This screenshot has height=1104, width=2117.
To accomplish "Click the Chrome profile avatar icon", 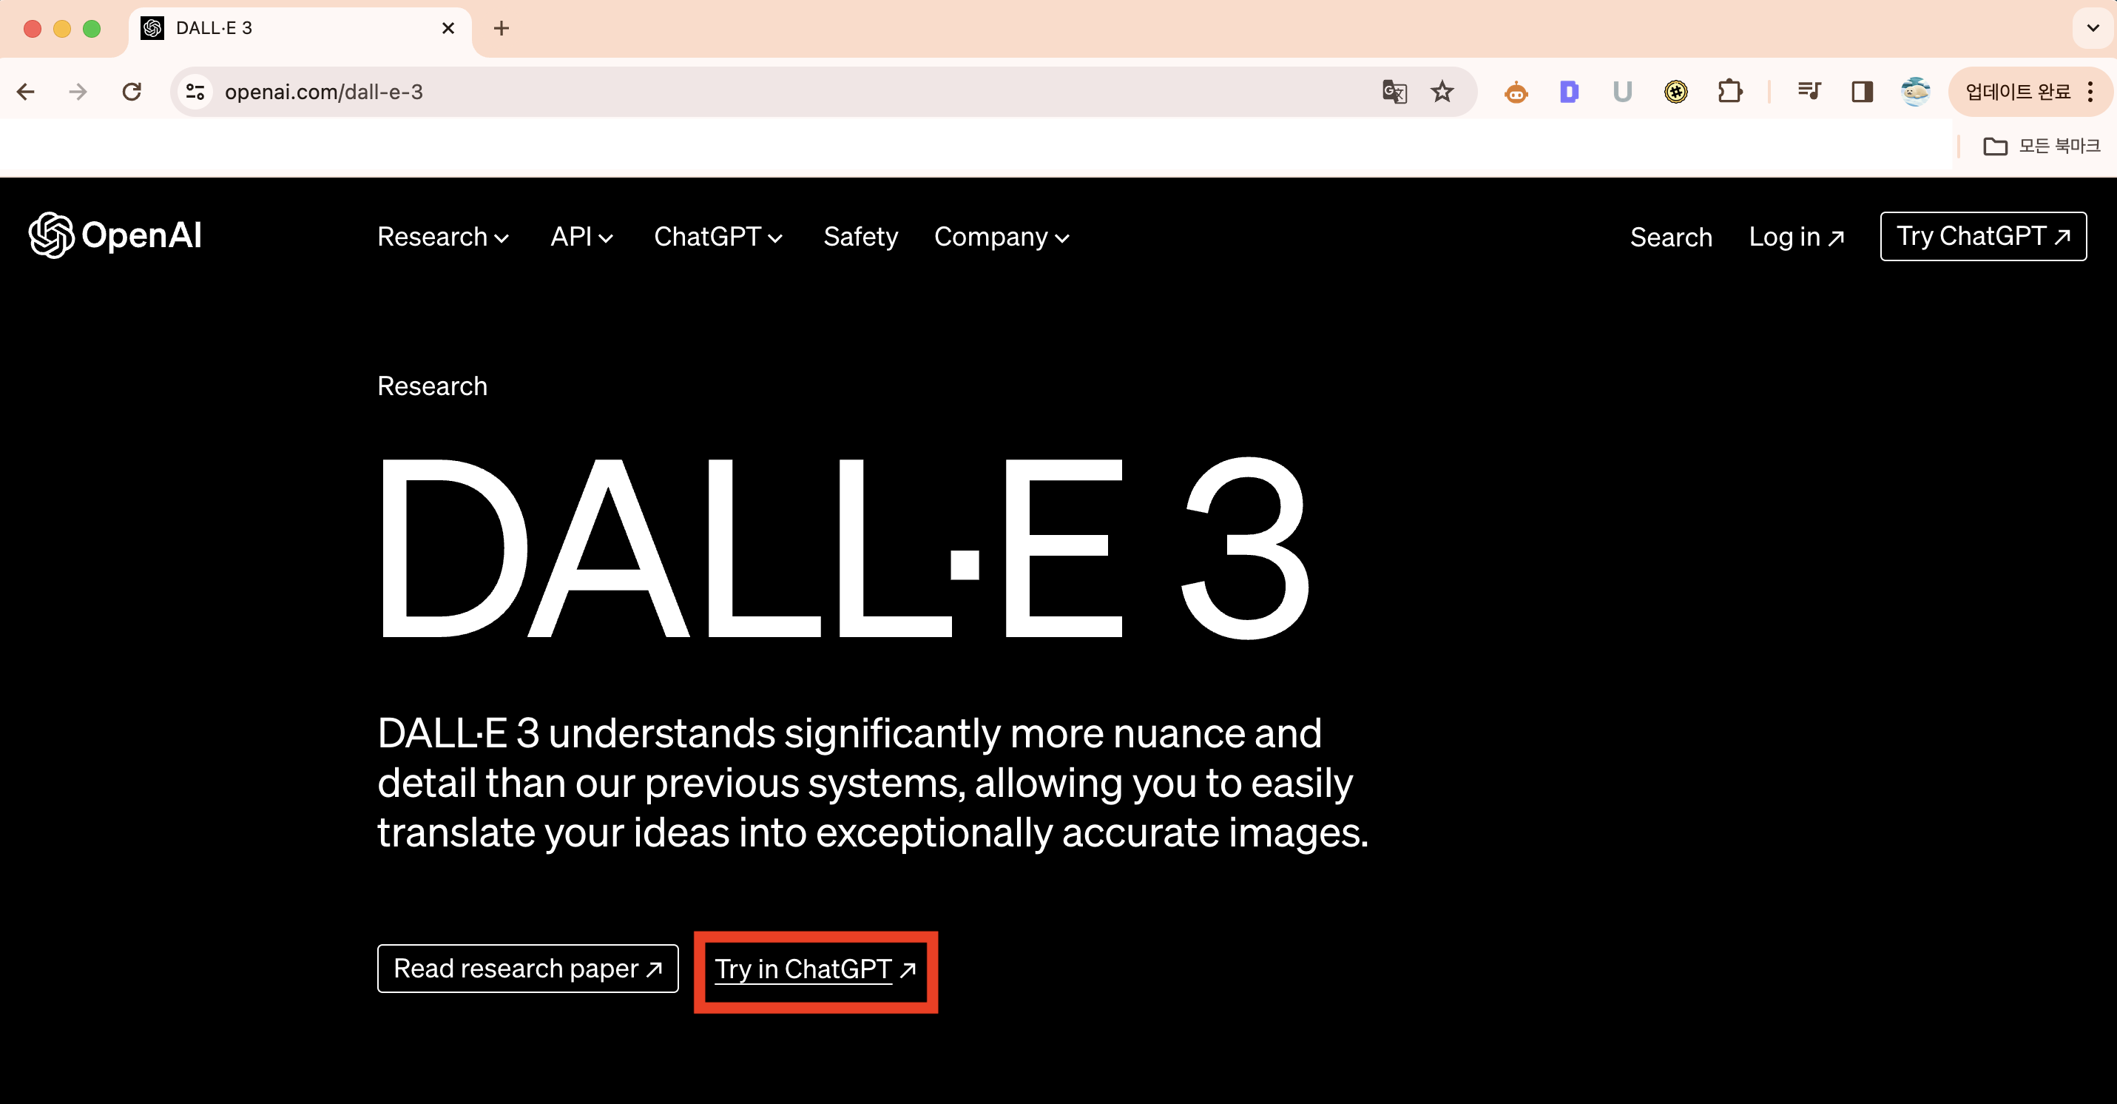I will 1915,91.
